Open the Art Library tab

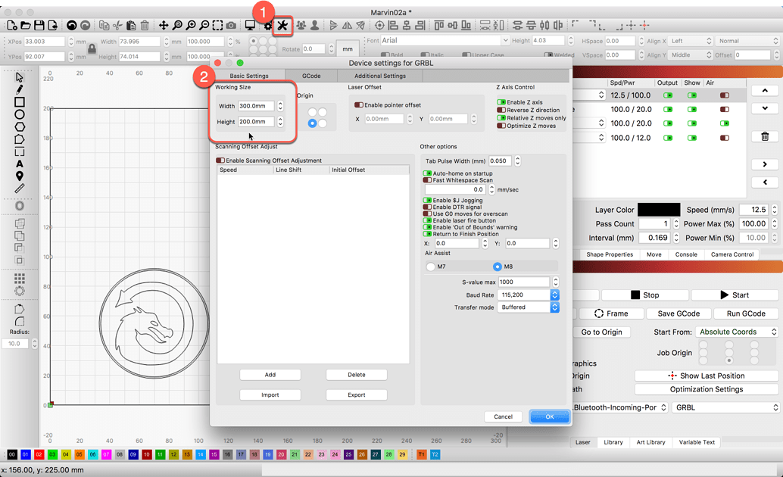[x=650, y=442]
